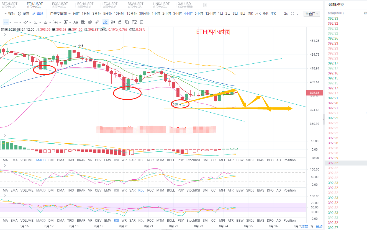Select VOLUME in the MACD-highlighted indicator row
367x230 pixels.
(x=27, y=160)
